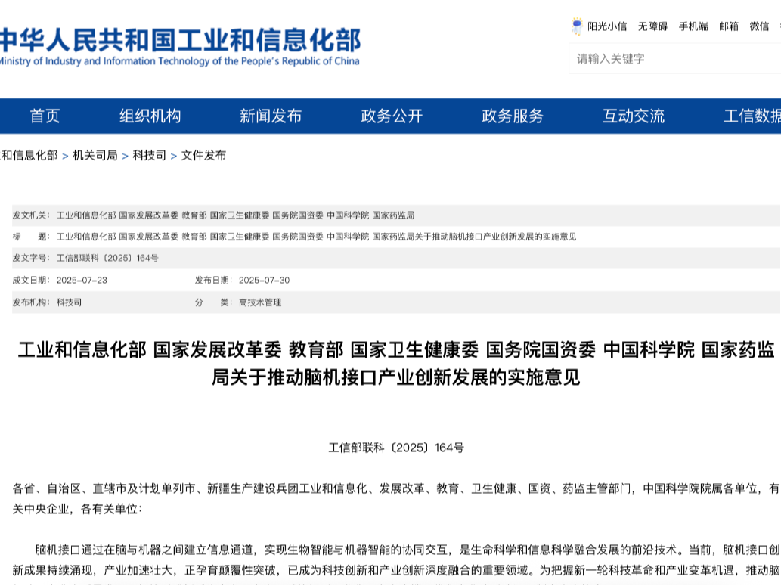Click 成文日期 value 2025-07-23
Viewport: 781px width, 586px height.
82,280
